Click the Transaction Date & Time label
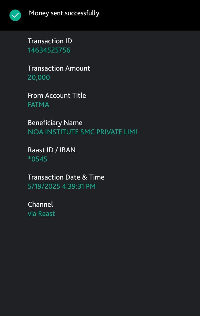 click(66, 177)
